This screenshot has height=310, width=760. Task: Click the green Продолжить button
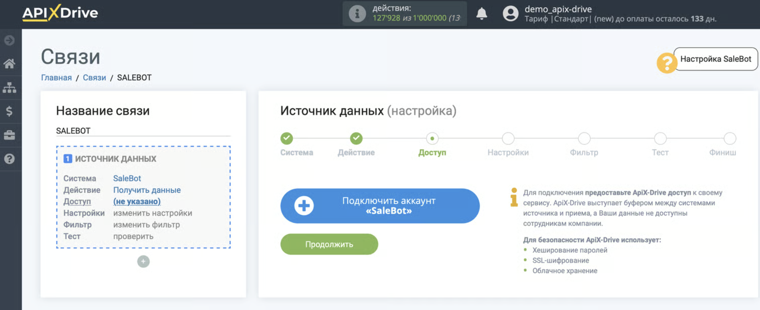329,244
